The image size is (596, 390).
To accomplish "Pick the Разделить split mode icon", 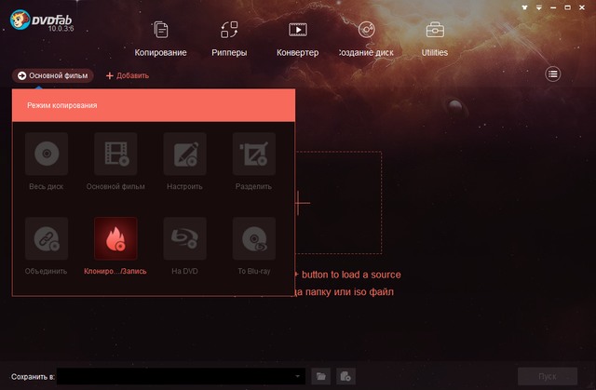I will tap(253, 154).
